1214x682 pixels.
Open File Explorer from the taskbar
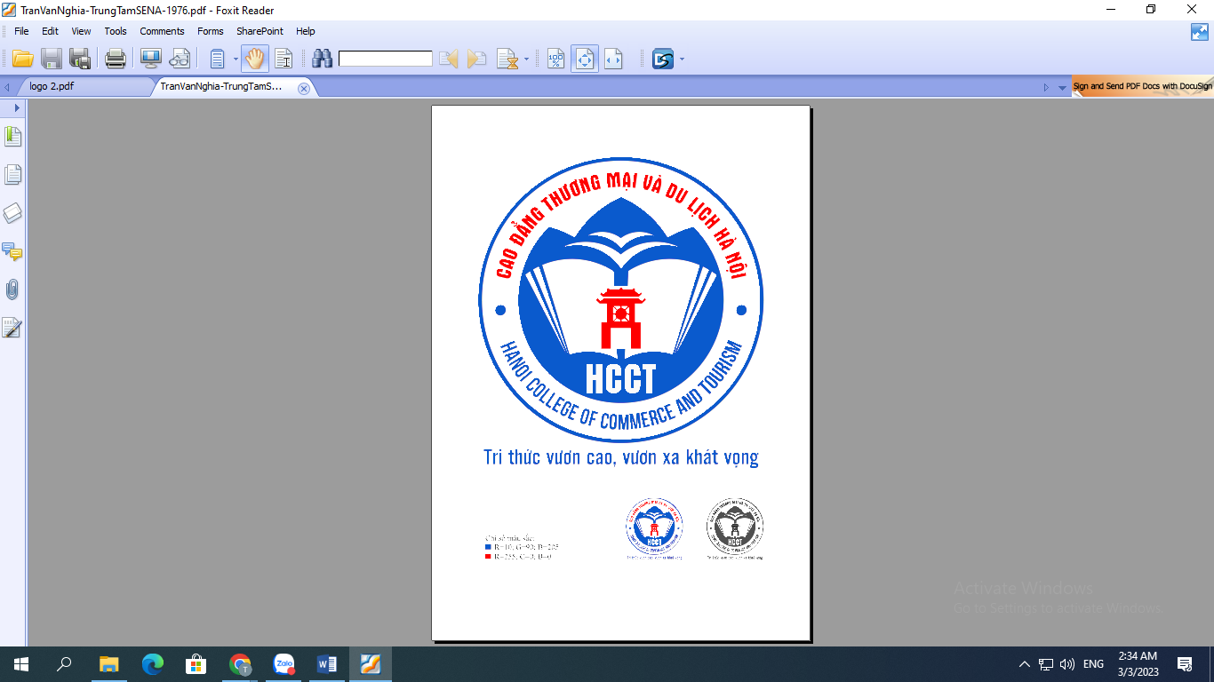(108, 664)
